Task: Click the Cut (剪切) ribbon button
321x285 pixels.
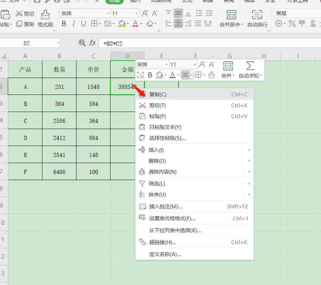Action: tap(25, 13)
